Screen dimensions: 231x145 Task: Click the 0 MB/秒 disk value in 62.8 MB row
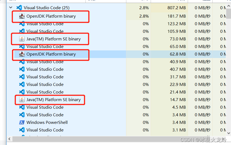point(202,54)
